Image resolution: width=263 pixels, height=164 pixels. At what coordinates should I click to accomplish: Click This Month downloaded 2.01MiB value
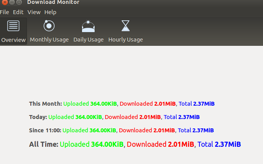pyautogui.click(x=165, y=104)
